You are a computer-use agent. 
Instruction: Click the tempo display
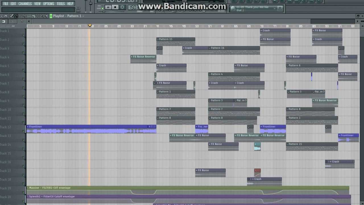(133, 7)
